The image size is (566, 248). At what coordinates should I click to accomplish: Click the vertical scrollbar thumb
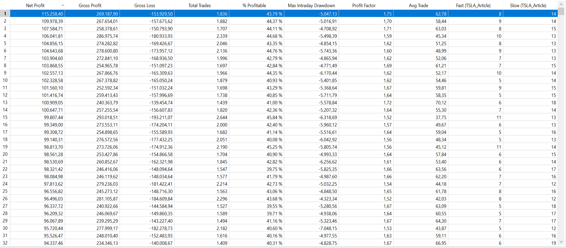[x=561, y=11]
